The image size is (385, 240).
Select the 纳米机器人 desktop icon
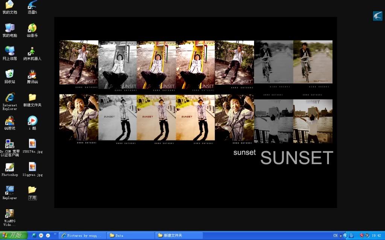32,51
